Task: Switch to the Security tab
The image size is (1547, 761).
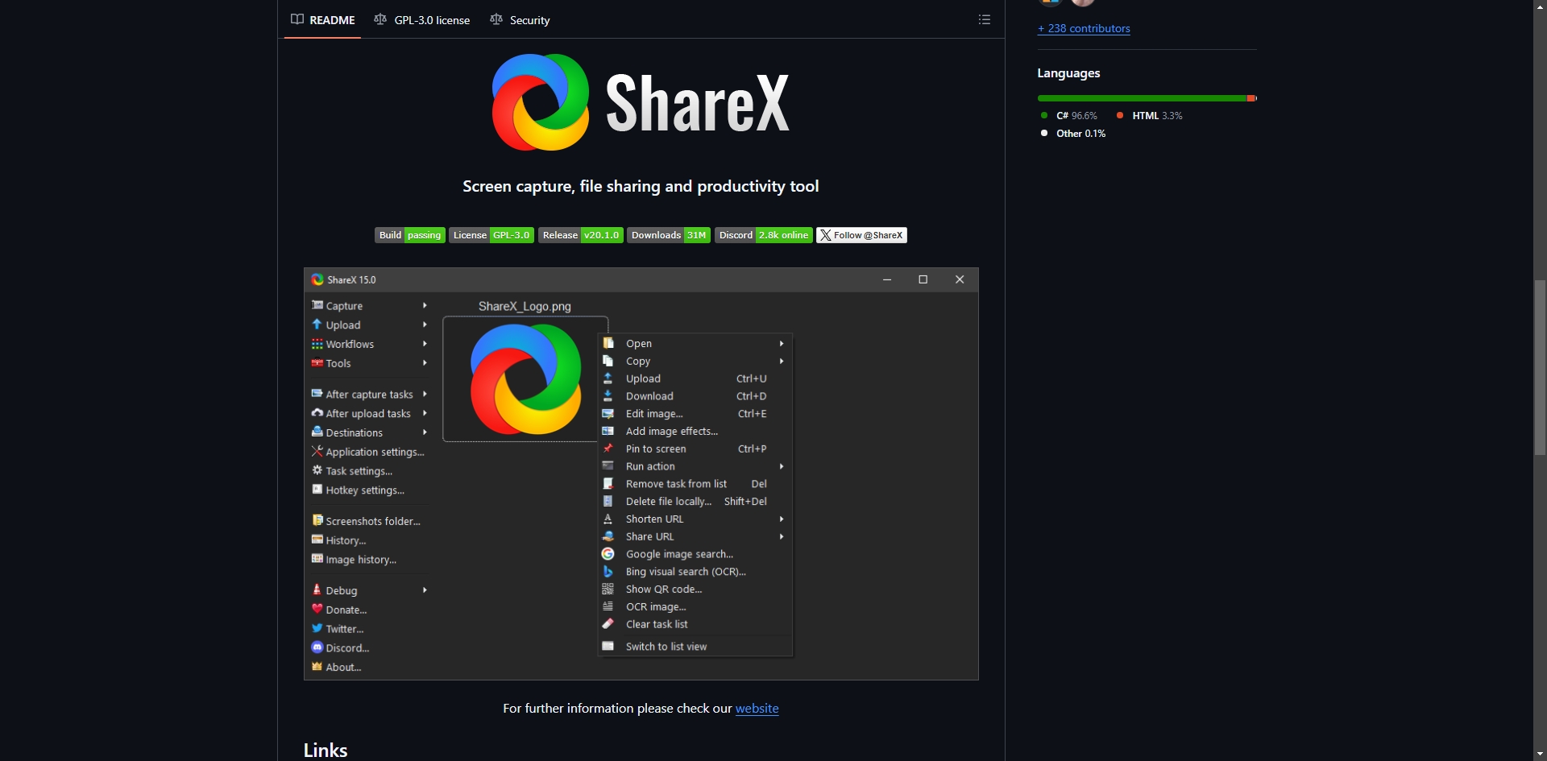Action: coord(521,19)
